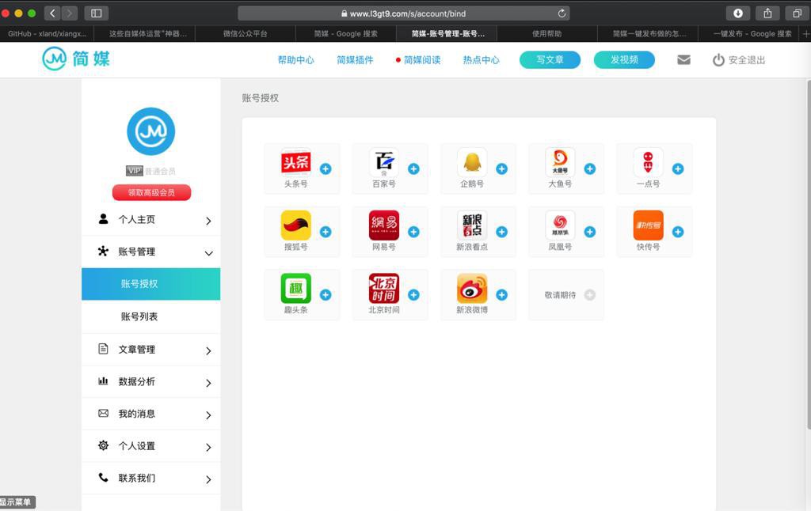811x511 pixels.
Task: Add a 一点号 account with plus button
Action: [x=678, y=169]
